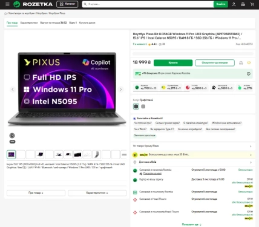Click the Про товар button below gallery
259x227 pixels.
pyautogui.click(x=36, y=193)
